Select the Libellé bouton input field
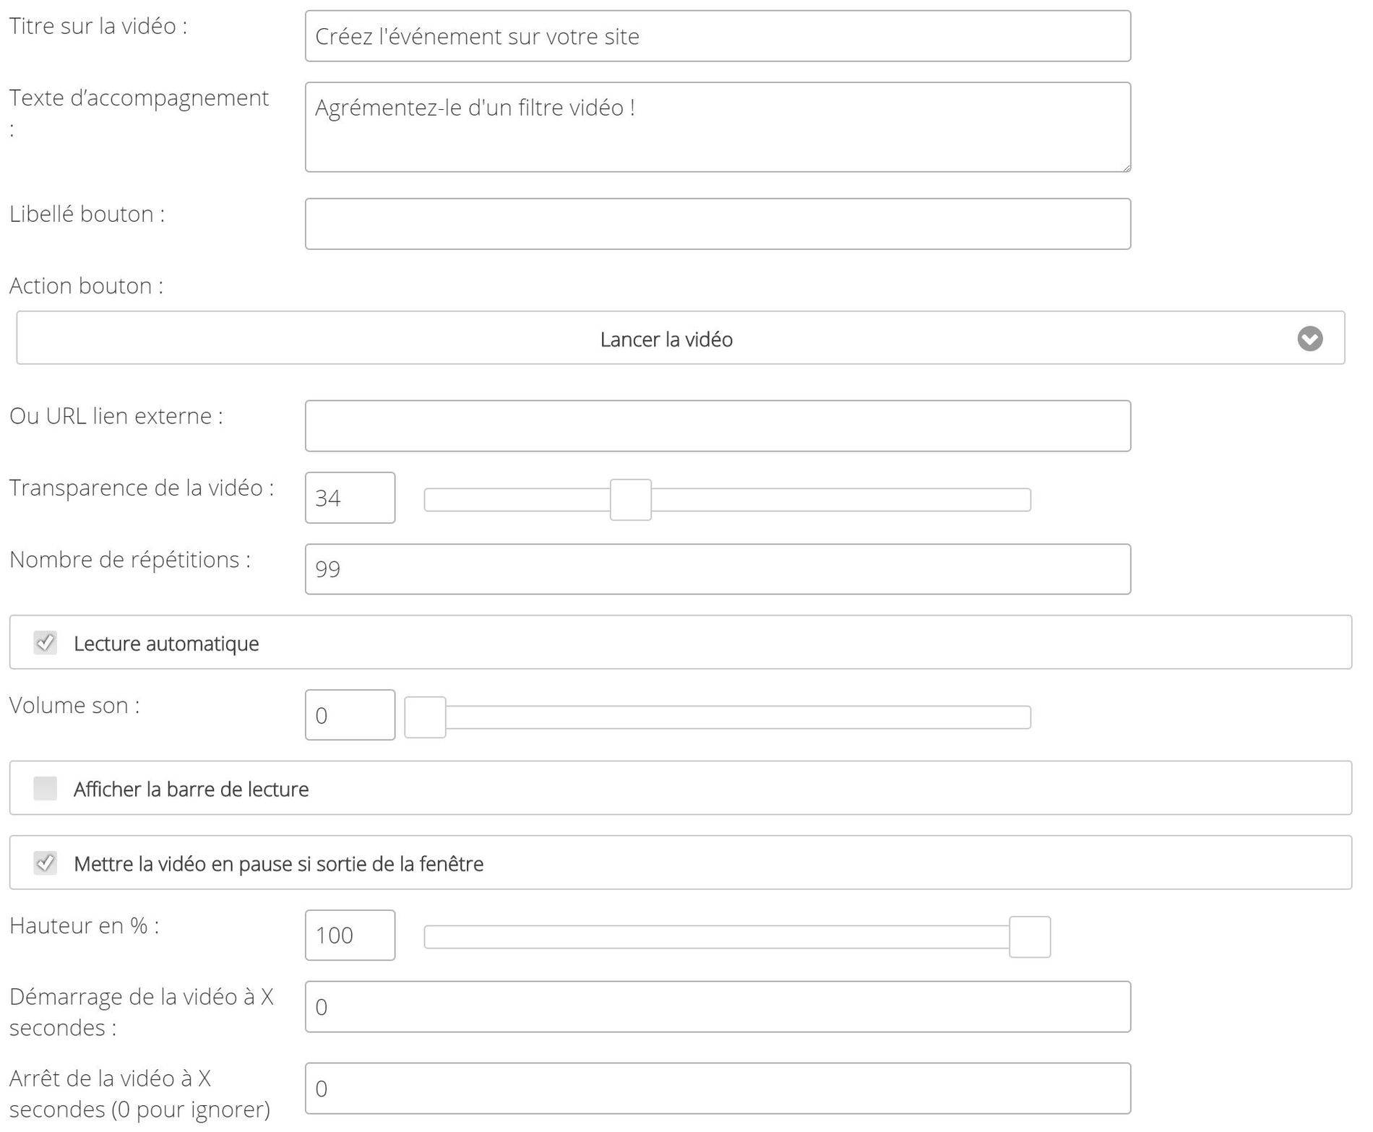1373x1132 pixels. 718,224
